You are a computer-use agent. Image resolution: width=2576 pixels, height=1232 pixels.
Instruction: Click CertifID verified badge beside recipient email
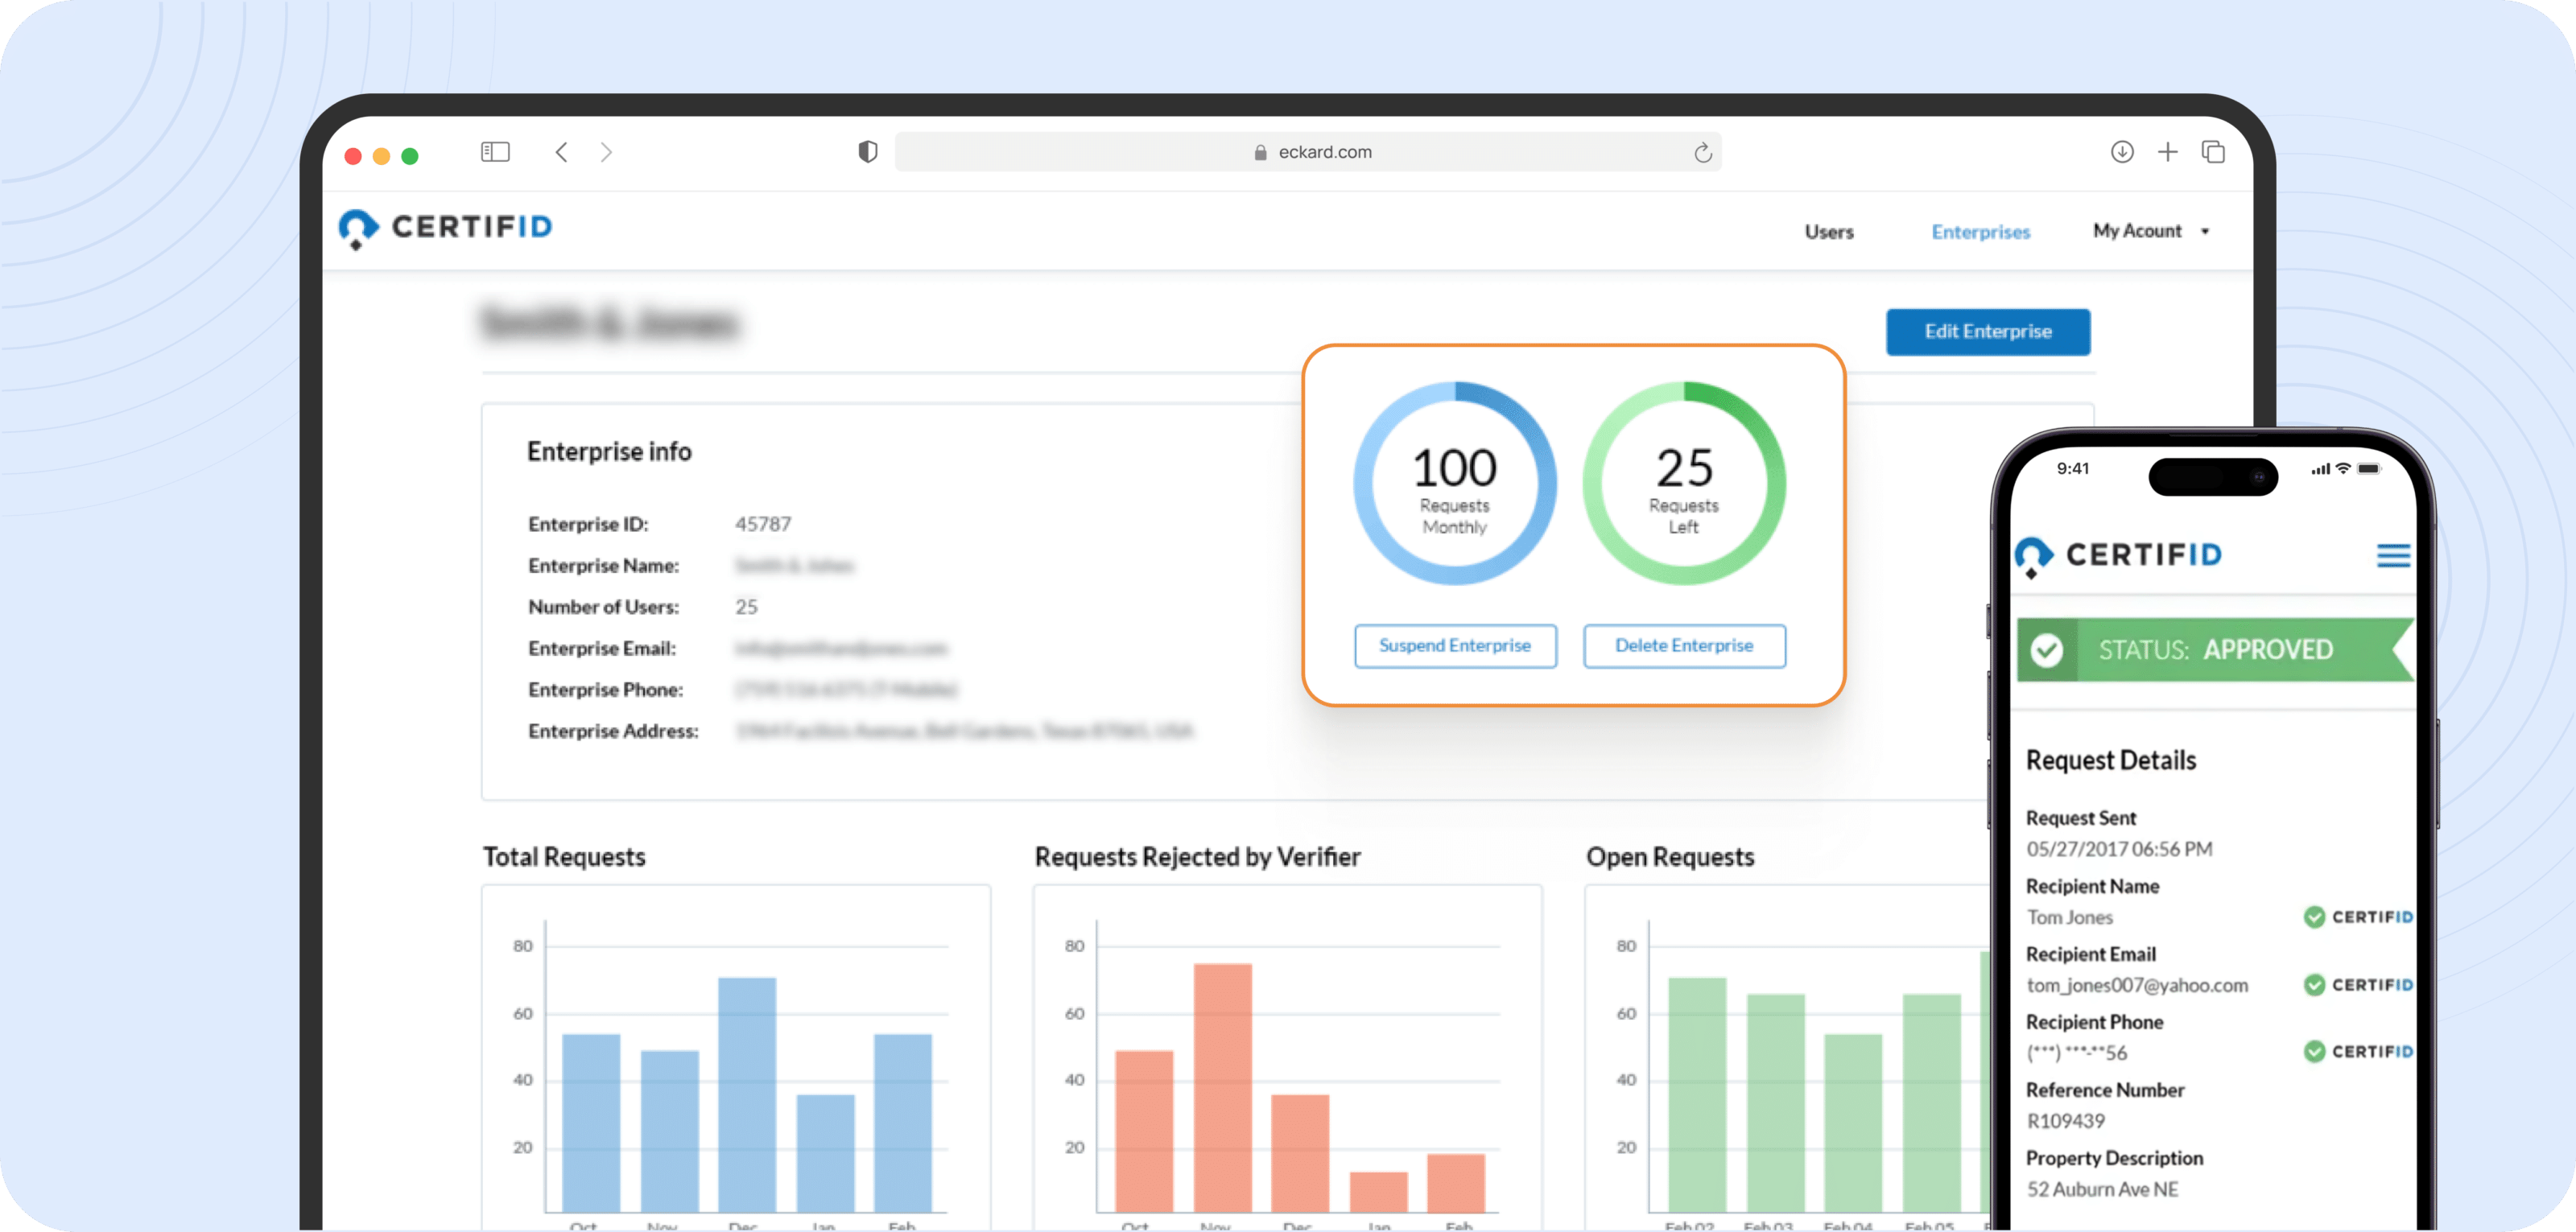(x=2357, y=985)
